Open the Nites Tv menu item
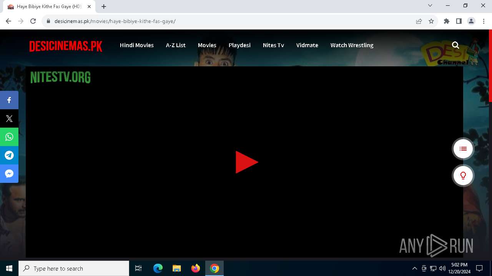This screenshot has width=492, height=276. [273, 45]
